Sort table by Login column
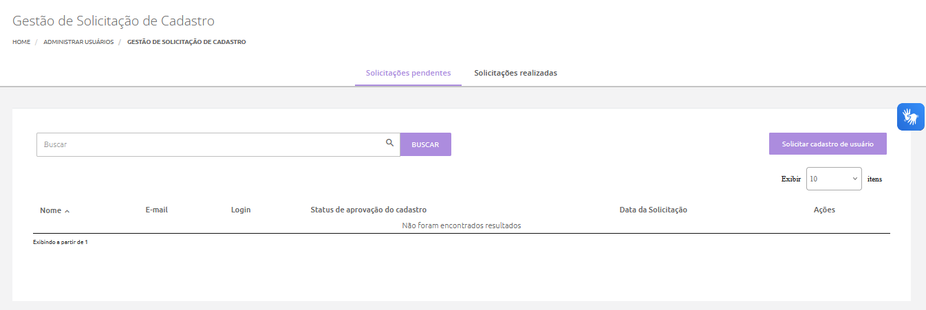The image size is (926, 310). point(241,210)
